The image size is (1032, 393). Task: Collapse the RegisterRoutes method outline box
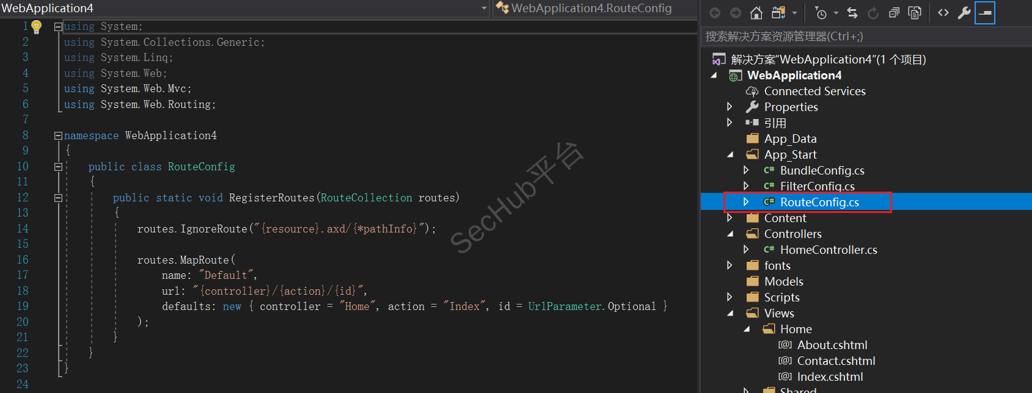[58, 198]
